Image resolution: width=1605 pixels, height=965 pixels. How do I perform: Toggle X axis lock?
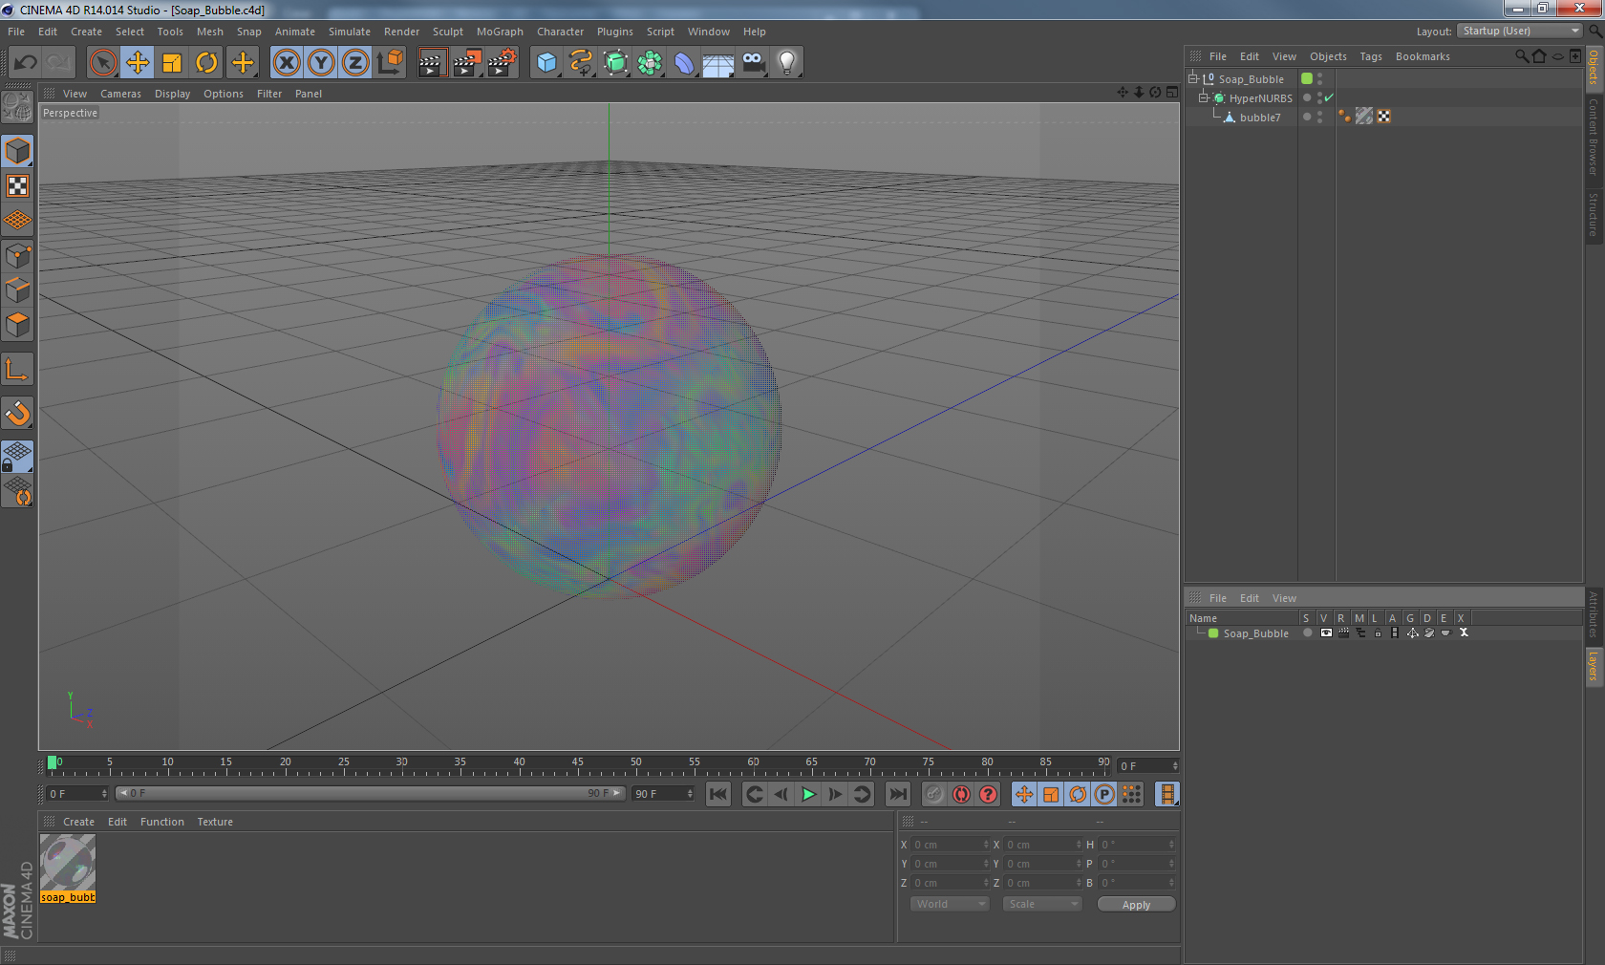click(286, 63)
